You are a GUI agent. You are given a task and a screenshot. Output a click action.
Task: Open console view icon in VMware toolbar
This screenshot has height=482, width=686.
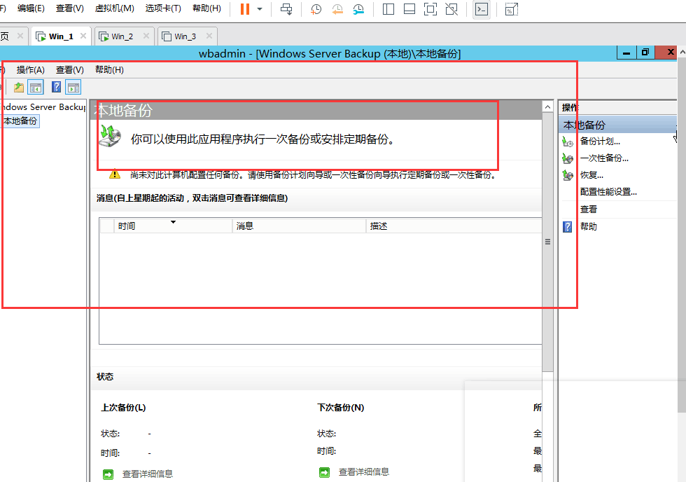tap(482, 8)
